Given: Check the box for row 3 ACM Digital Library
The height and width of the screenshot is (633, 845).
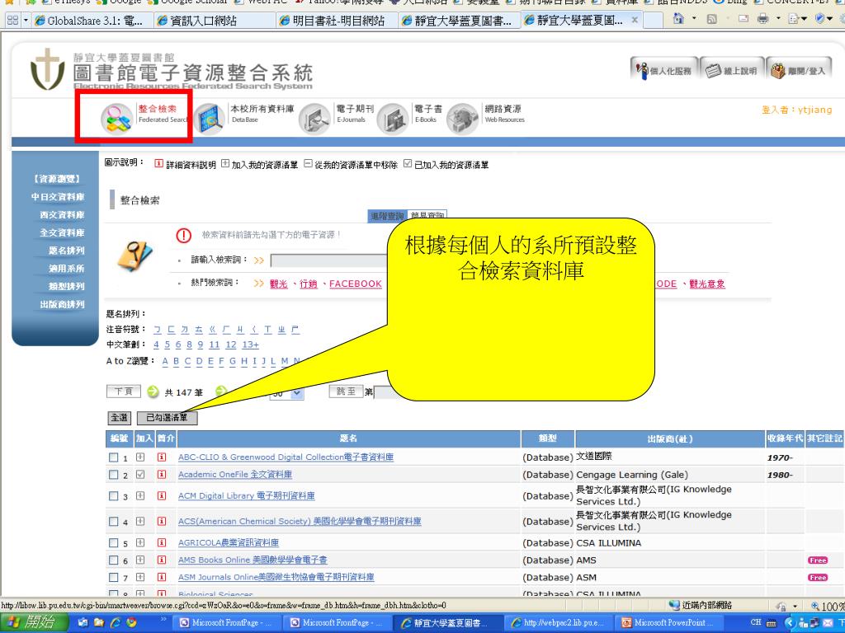Looking at the screenshot, I should point(113,495).
